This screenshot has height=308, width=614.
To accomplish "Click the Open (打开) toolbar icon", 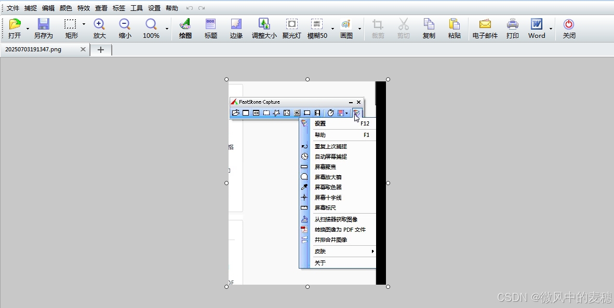I will (15, 29).
